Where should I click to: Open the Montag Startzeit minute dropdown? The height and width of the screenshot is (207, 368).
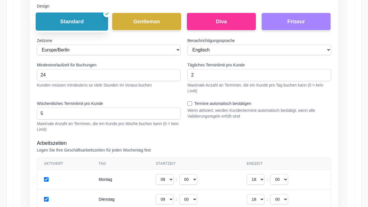[188, 179]
